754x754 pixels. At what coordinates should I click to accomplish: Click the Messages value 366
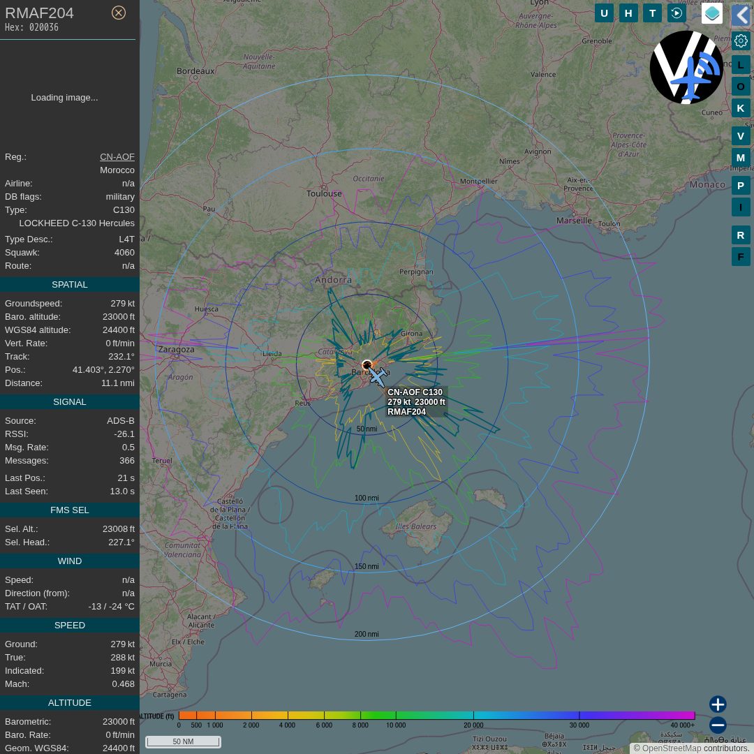pyautogui.click(x=127, y=461)
